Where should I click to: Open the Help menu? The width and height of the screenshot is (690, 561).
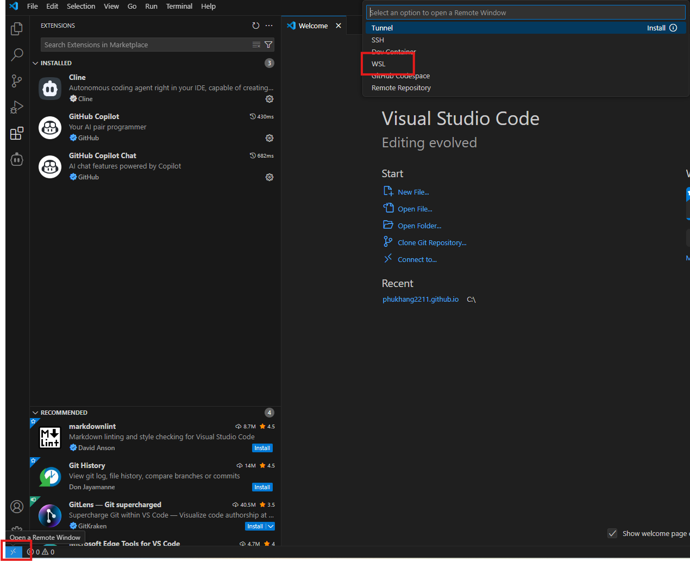(x=208, y=6)
